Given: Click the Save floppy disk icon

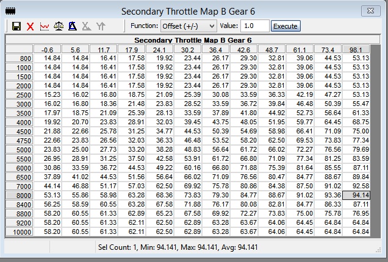Looking at the screenshot, I should coord(16,27).
